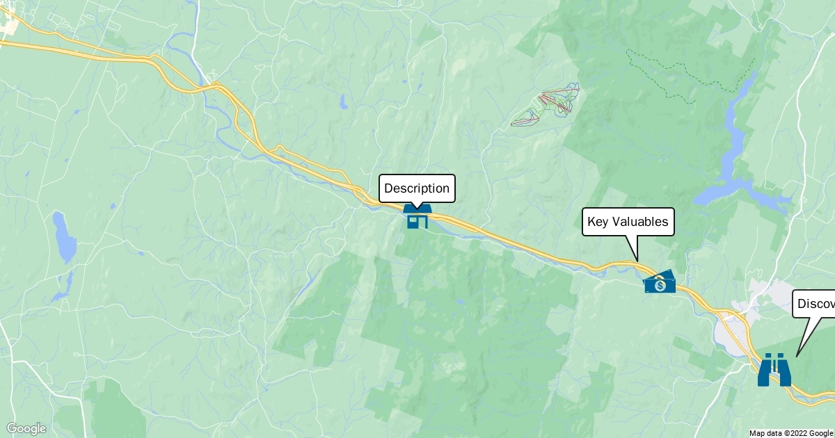The width and height of the screenshot is (835, 438).
Task: Click the Google logo in the corner
Action: point(26,428)
